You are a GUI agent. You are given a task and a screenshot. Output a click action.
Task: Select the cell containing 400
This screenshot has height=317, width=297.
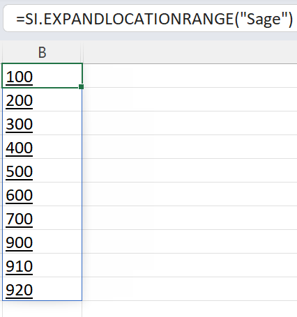pyautogui.click(x=42, y=147)
